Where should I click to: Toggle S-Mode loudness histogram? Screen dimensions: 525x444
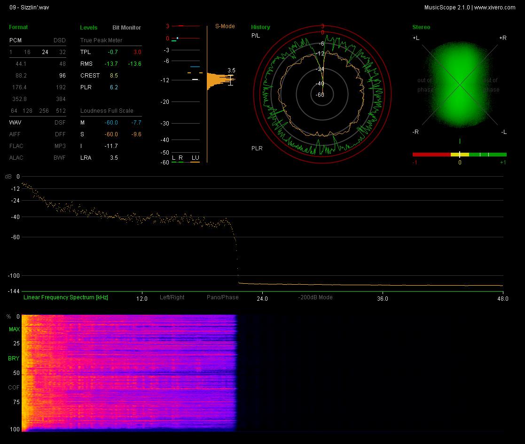point(225,26)
